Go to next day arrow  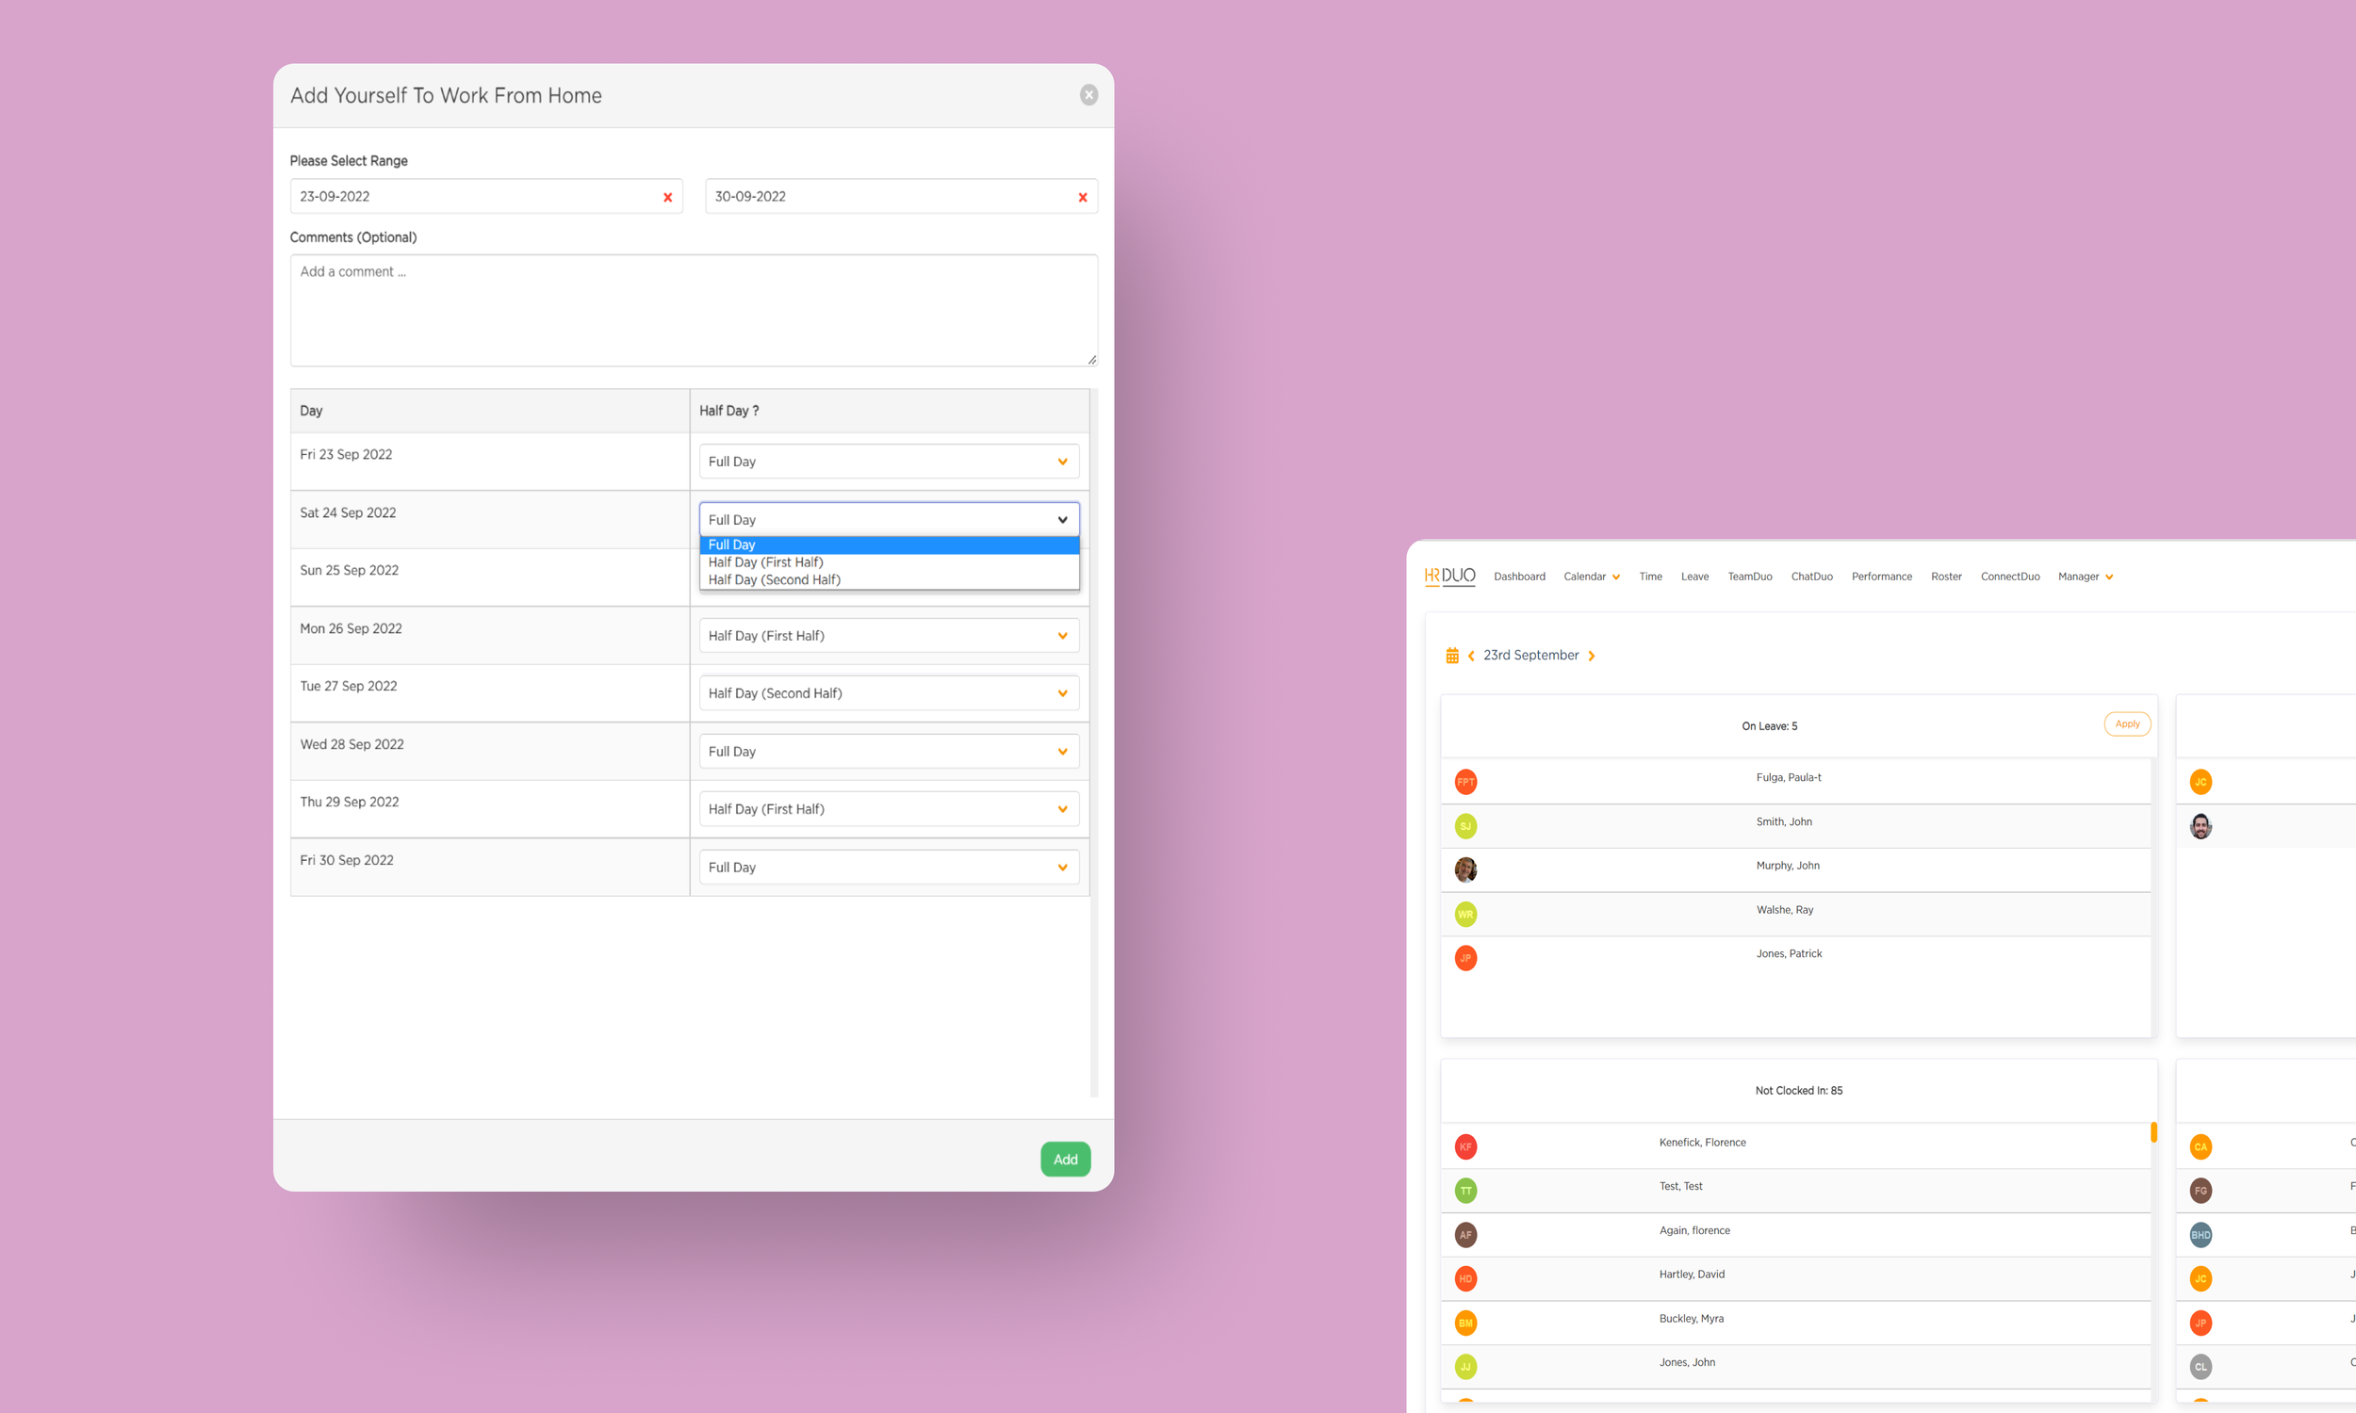[x=1592, y=655]
